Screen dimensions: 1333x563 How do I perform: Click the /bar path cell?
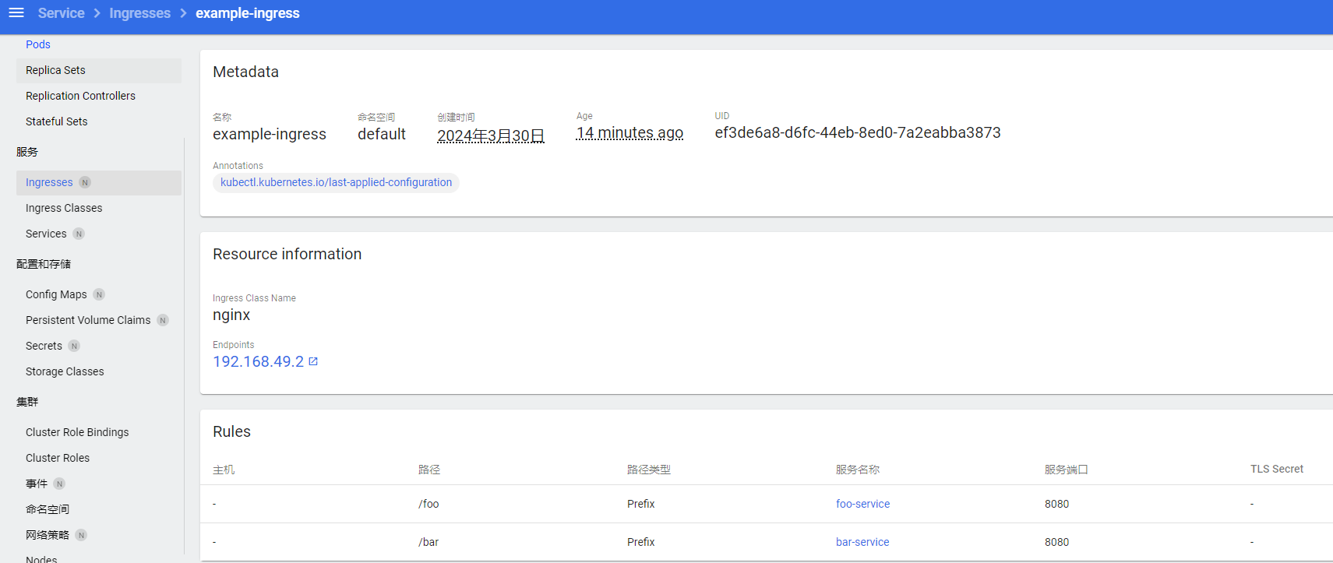[428, 542]
